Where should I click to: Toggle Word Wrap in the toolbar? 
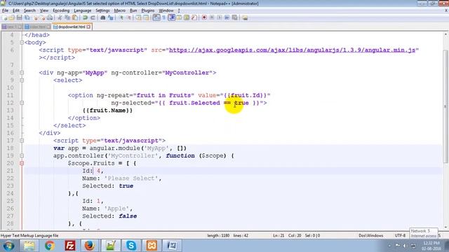(x=156, y=17)
